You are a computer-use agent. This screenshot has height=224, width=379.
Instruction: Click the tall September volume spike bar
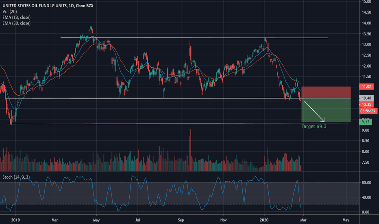click(190, 150)
